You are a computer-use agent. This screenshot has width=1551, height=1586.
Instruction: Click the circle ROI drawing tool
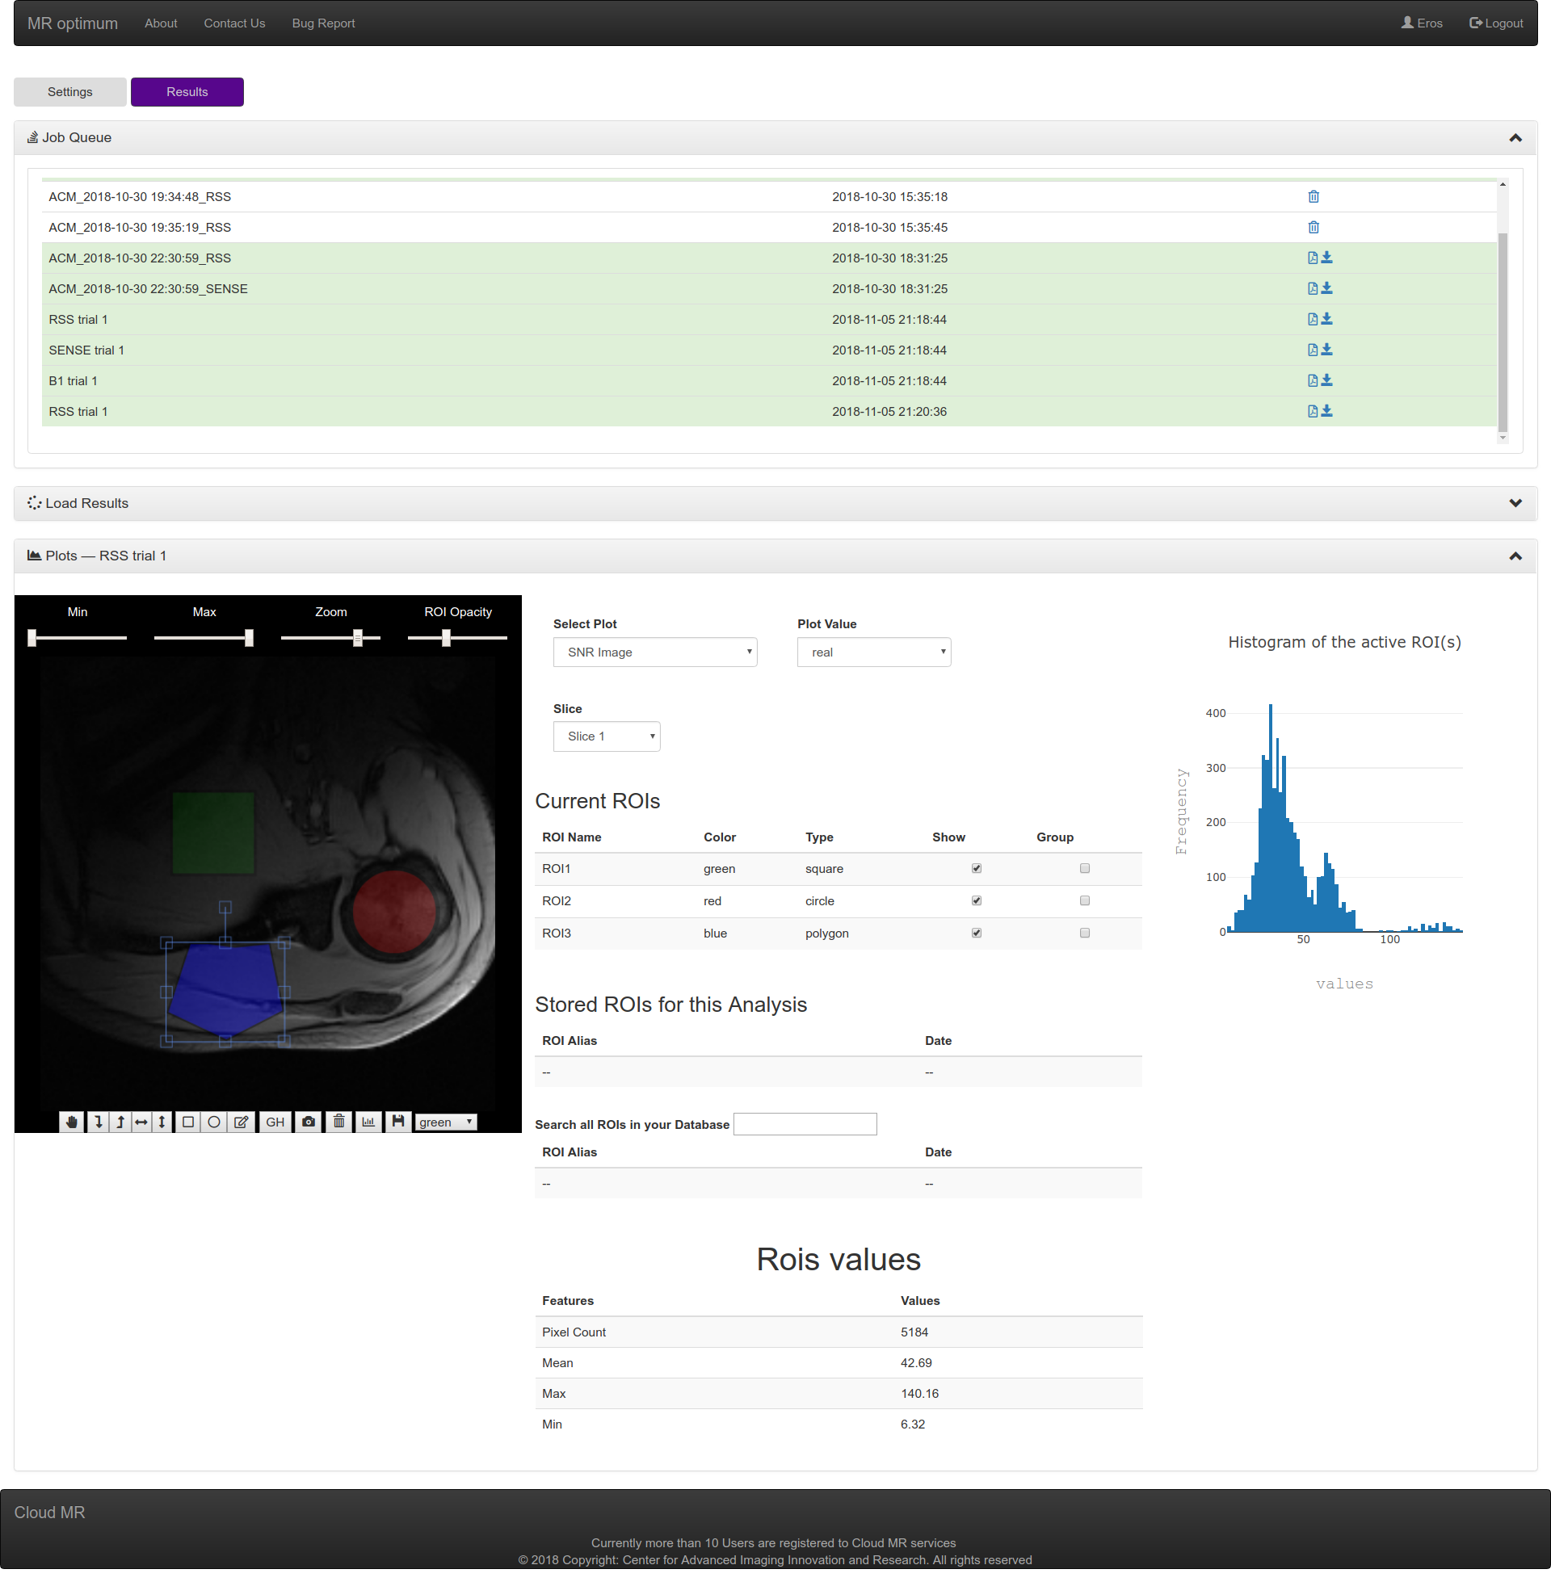point(214,1122)
